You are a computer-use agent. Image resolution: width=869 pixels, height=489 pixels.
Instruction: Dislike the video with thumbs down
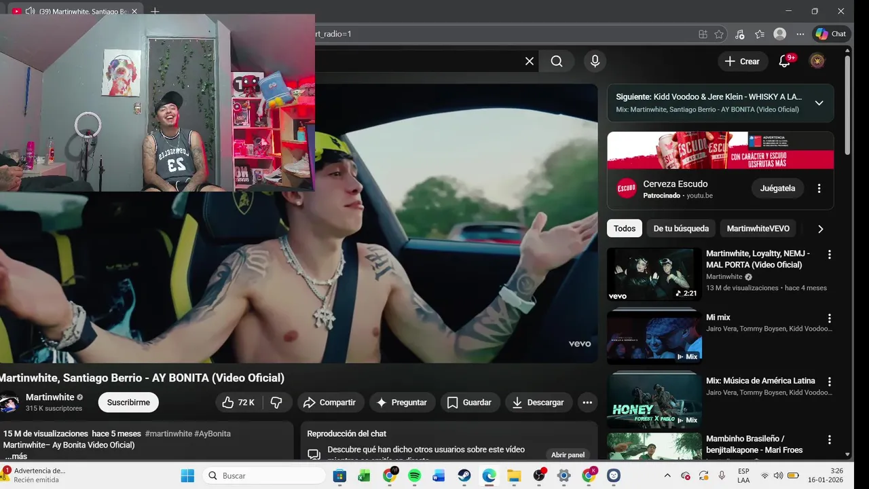[276, 403]
